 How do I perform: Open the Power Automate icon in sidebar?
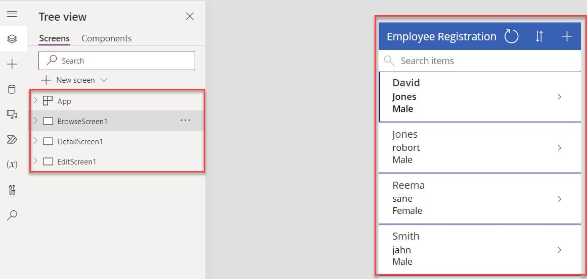click(x=12, y=140)
